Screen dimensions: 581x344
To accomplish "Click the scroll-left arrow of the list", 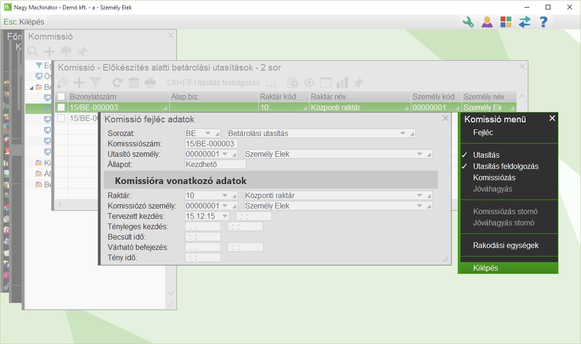I will [x=59, y=204].
